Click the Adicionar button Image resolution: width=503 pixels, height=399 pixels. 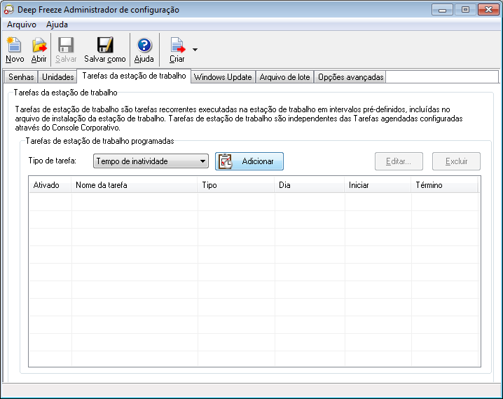249,161
